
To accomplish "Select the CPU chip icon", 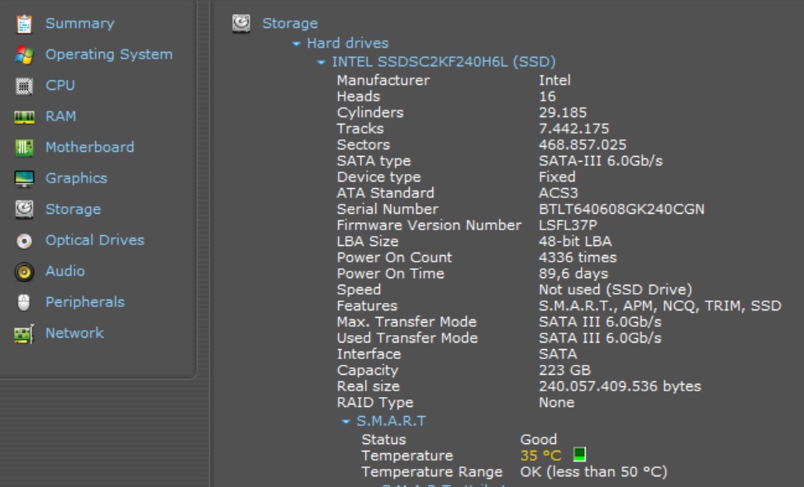I will pos(24,86).
